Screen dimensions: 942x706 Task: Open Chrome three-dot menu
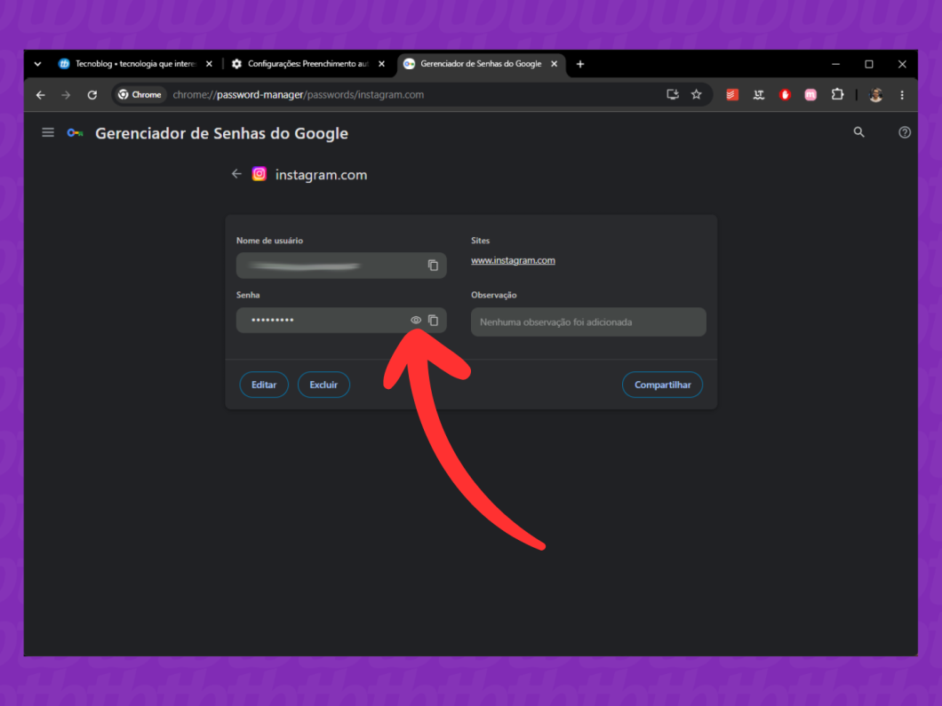[x=902, y=95]
